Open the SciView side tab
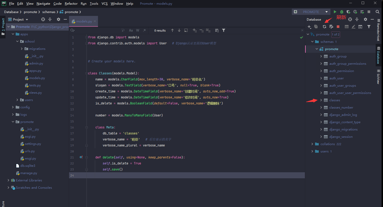Viewport: 383px width, 207px height. click(378, 77)
